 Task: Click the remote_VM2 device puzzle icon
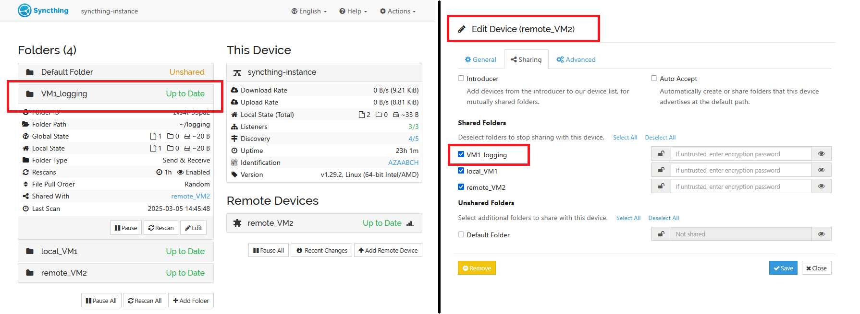coord(237,223)
